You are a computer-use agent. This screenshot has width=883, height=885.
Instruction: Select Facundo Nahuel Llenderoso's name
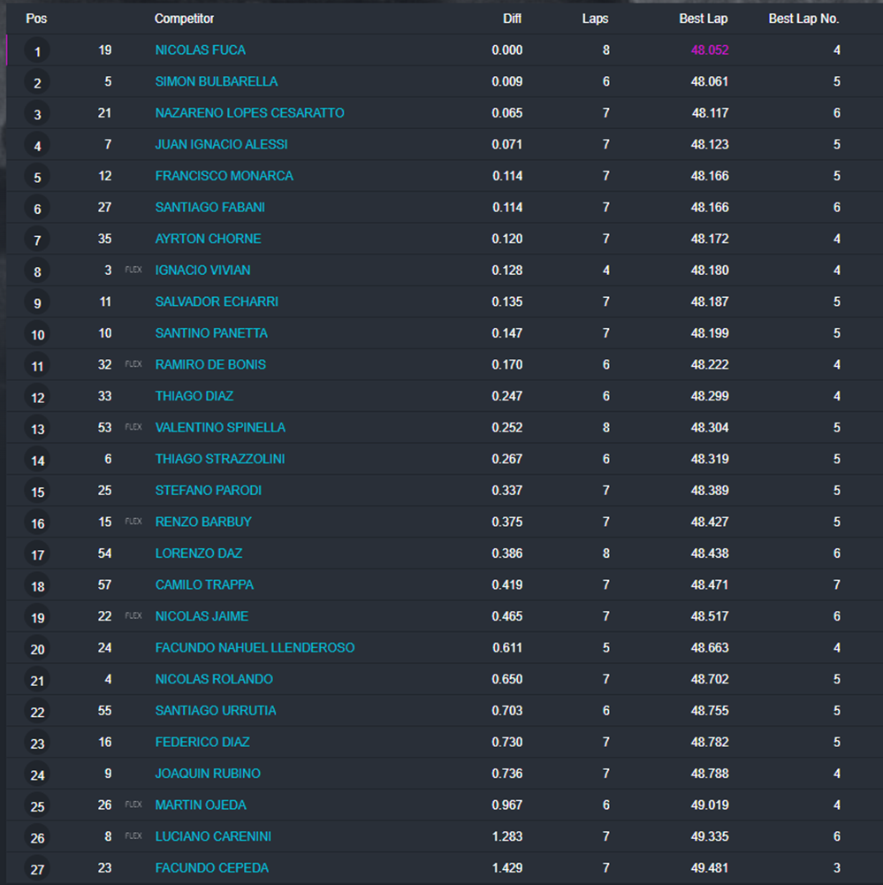[255, 648]
